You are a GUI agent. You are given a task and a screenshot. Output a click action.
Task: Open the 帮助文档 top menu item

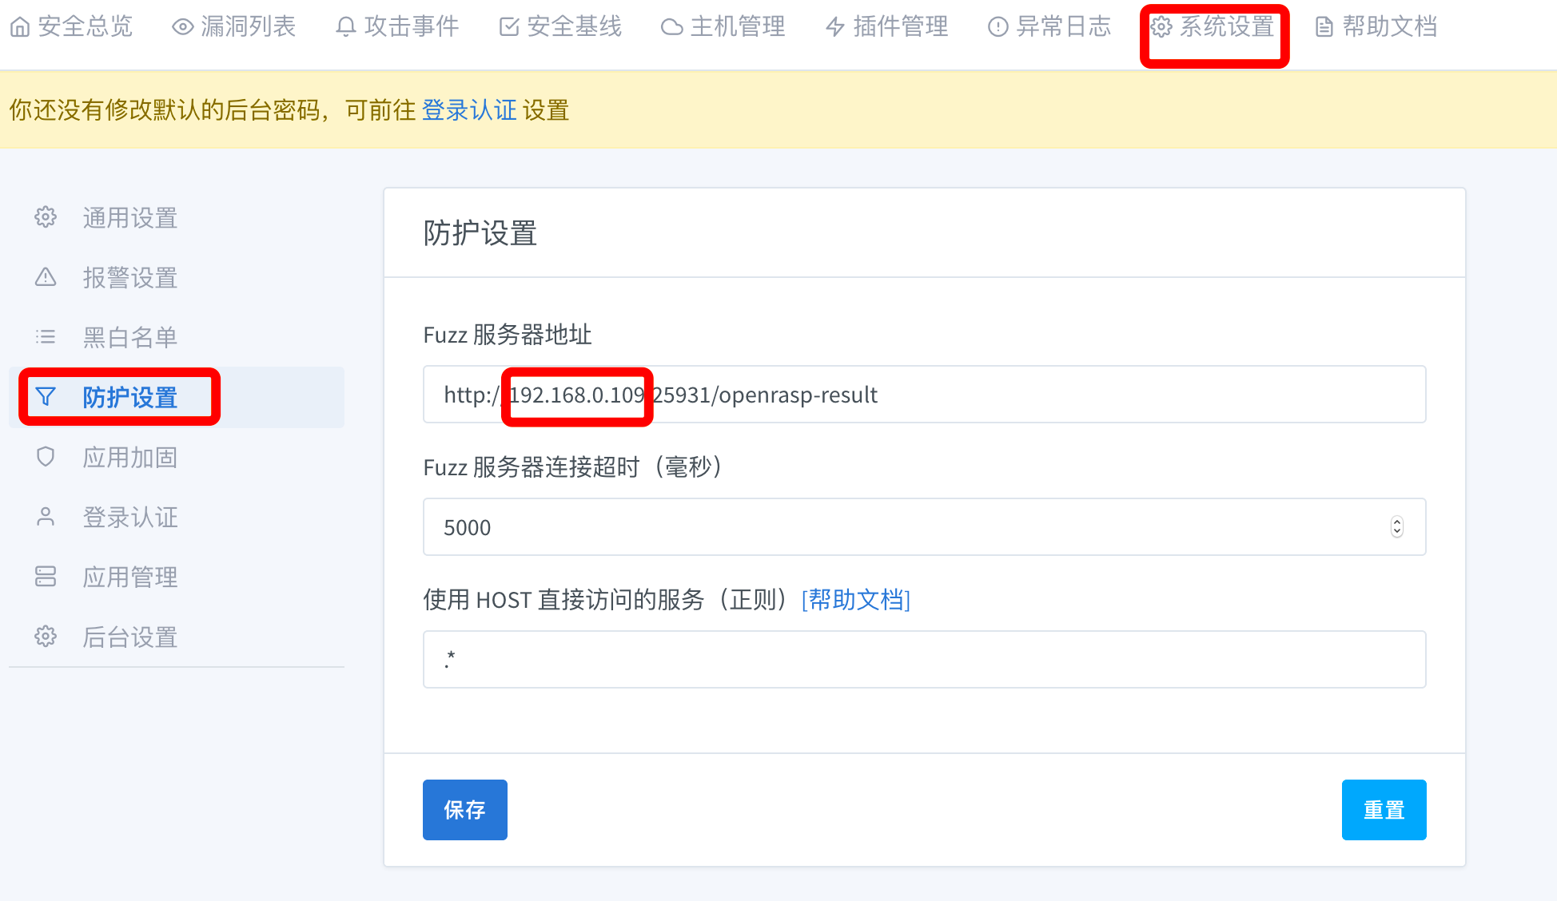click(x=1376, y=27)
